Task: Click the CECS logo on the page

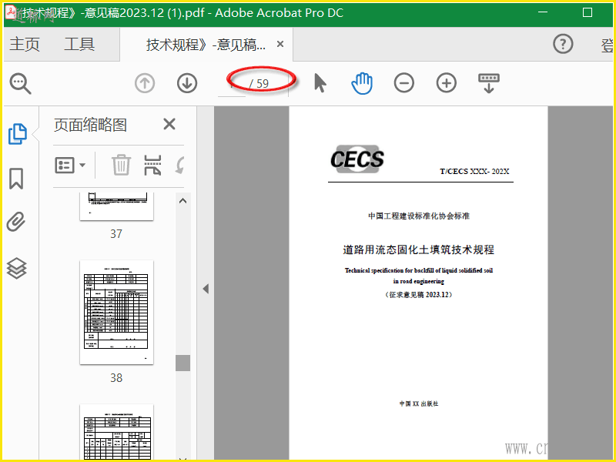Action: [x=357, y=159]
